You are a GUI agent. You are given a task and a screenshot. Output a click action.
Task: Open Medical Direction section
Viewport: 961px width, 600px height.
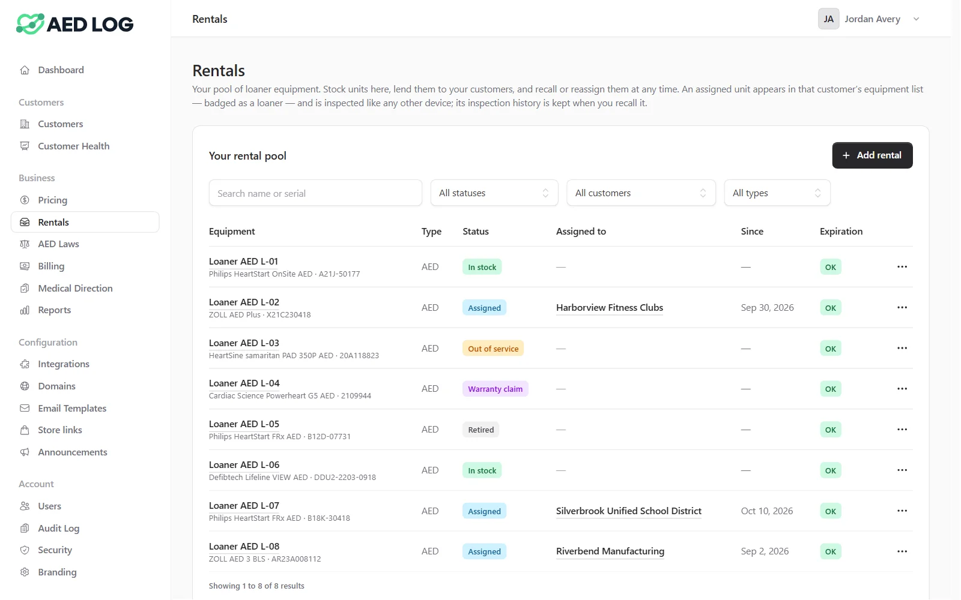pyautogui.click(x=85, y=289)
